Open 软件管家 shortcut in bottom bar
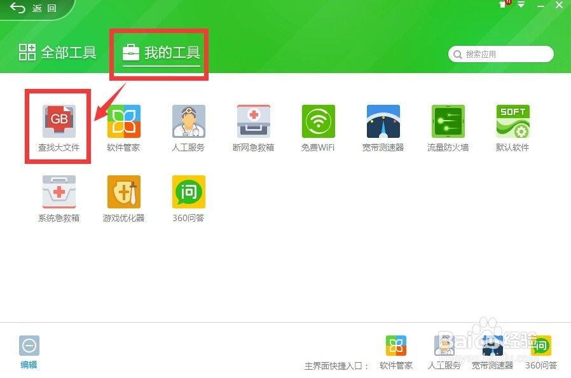The height and width of the screenshot is (378, 571). (x=396, y=352)
